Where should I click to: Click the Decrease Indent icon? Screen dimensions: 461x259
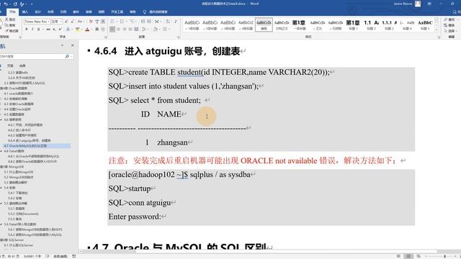143,22
